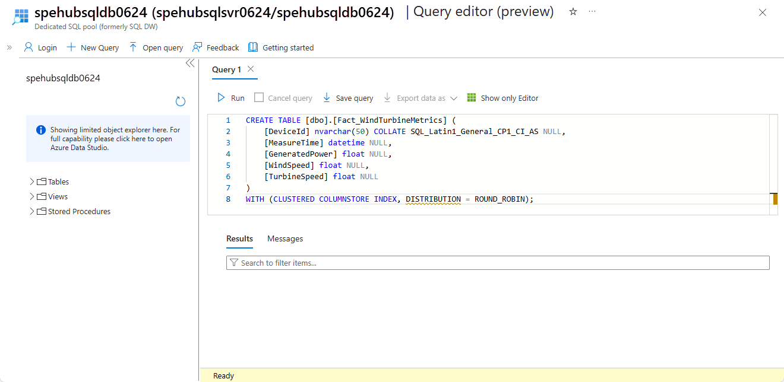Toggle the Cancel query checkbox

click(x=259, y=97)
